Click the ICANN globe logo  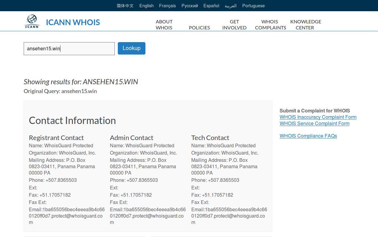point(32,22)
